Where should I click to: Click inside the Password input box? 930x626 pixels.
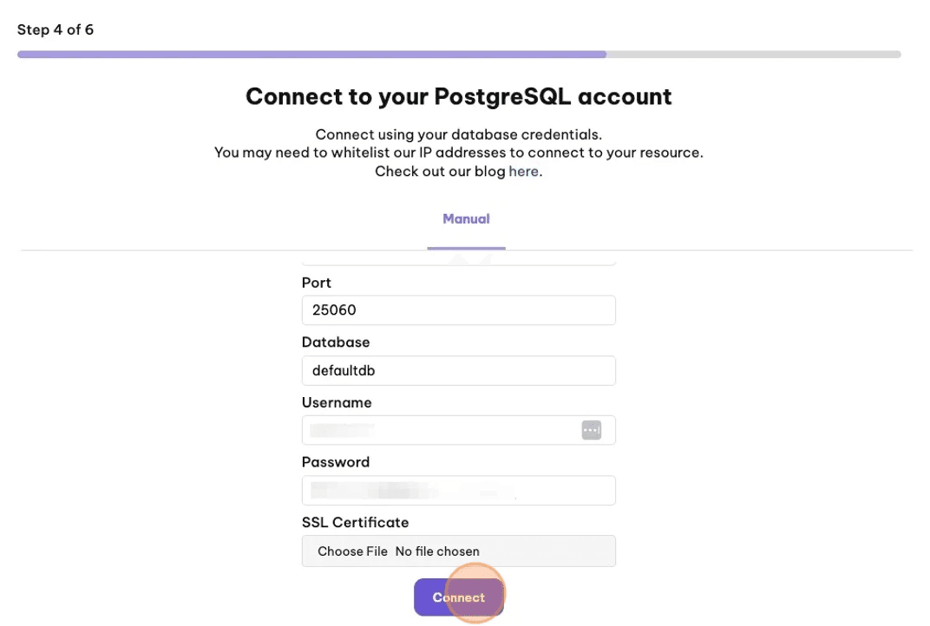click(x=458, y=490)
